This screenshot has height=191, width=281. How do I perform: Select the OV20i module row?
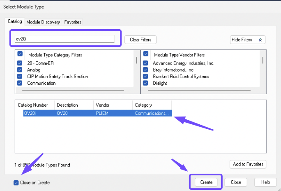click(97, 113)
